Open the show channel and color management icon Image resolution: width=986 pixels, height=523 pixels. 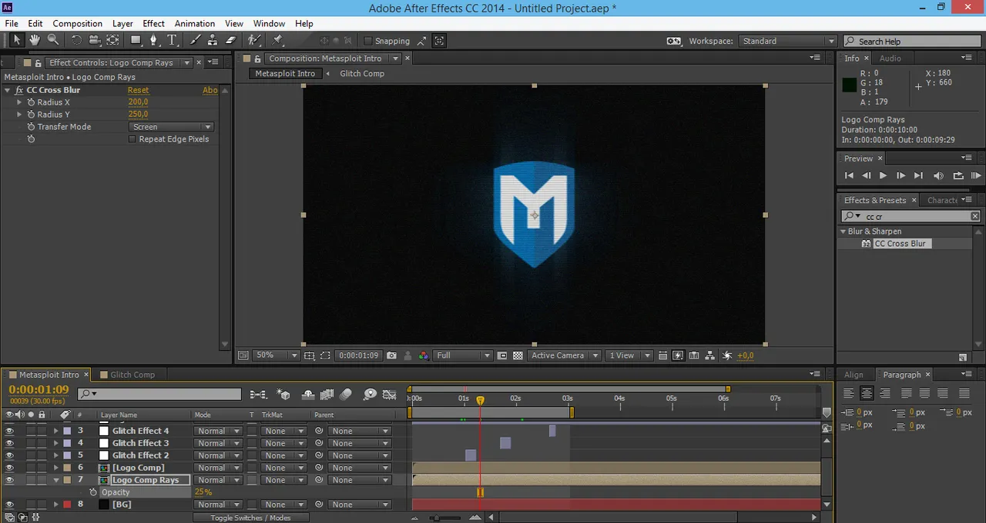click(424, 355)
